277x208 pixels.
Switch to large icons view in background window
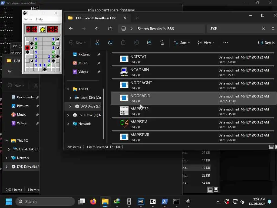tap(216, 190)
